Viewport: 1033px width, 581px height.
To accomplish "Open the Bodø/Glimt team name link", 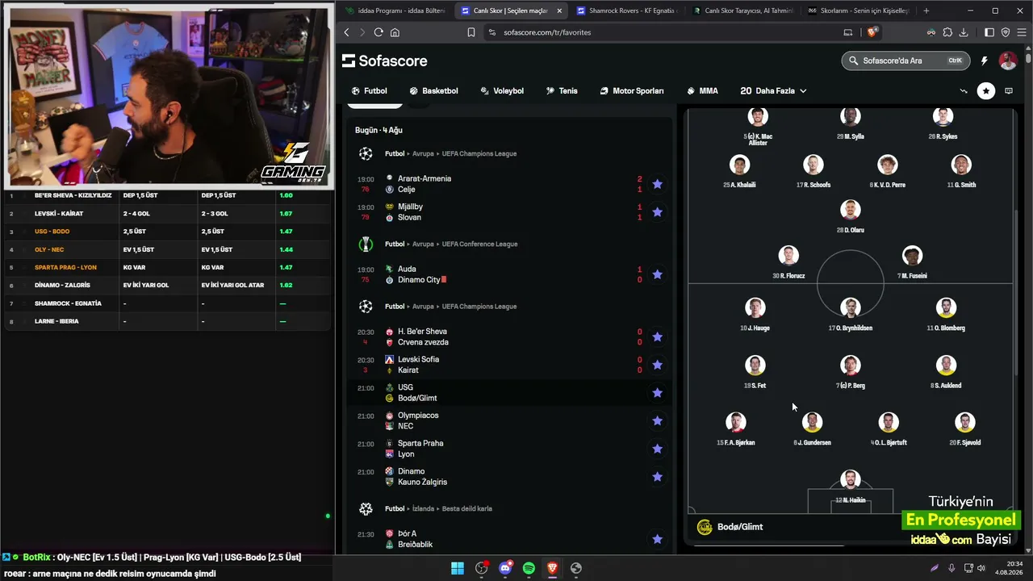I will tap(740, 527).
